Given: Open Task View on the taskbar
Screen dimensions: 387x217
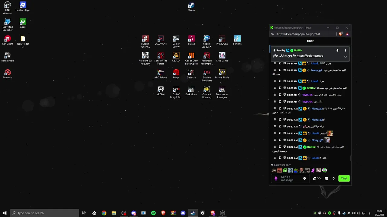Looking at the screenshot, I should [x=84, y=213].
